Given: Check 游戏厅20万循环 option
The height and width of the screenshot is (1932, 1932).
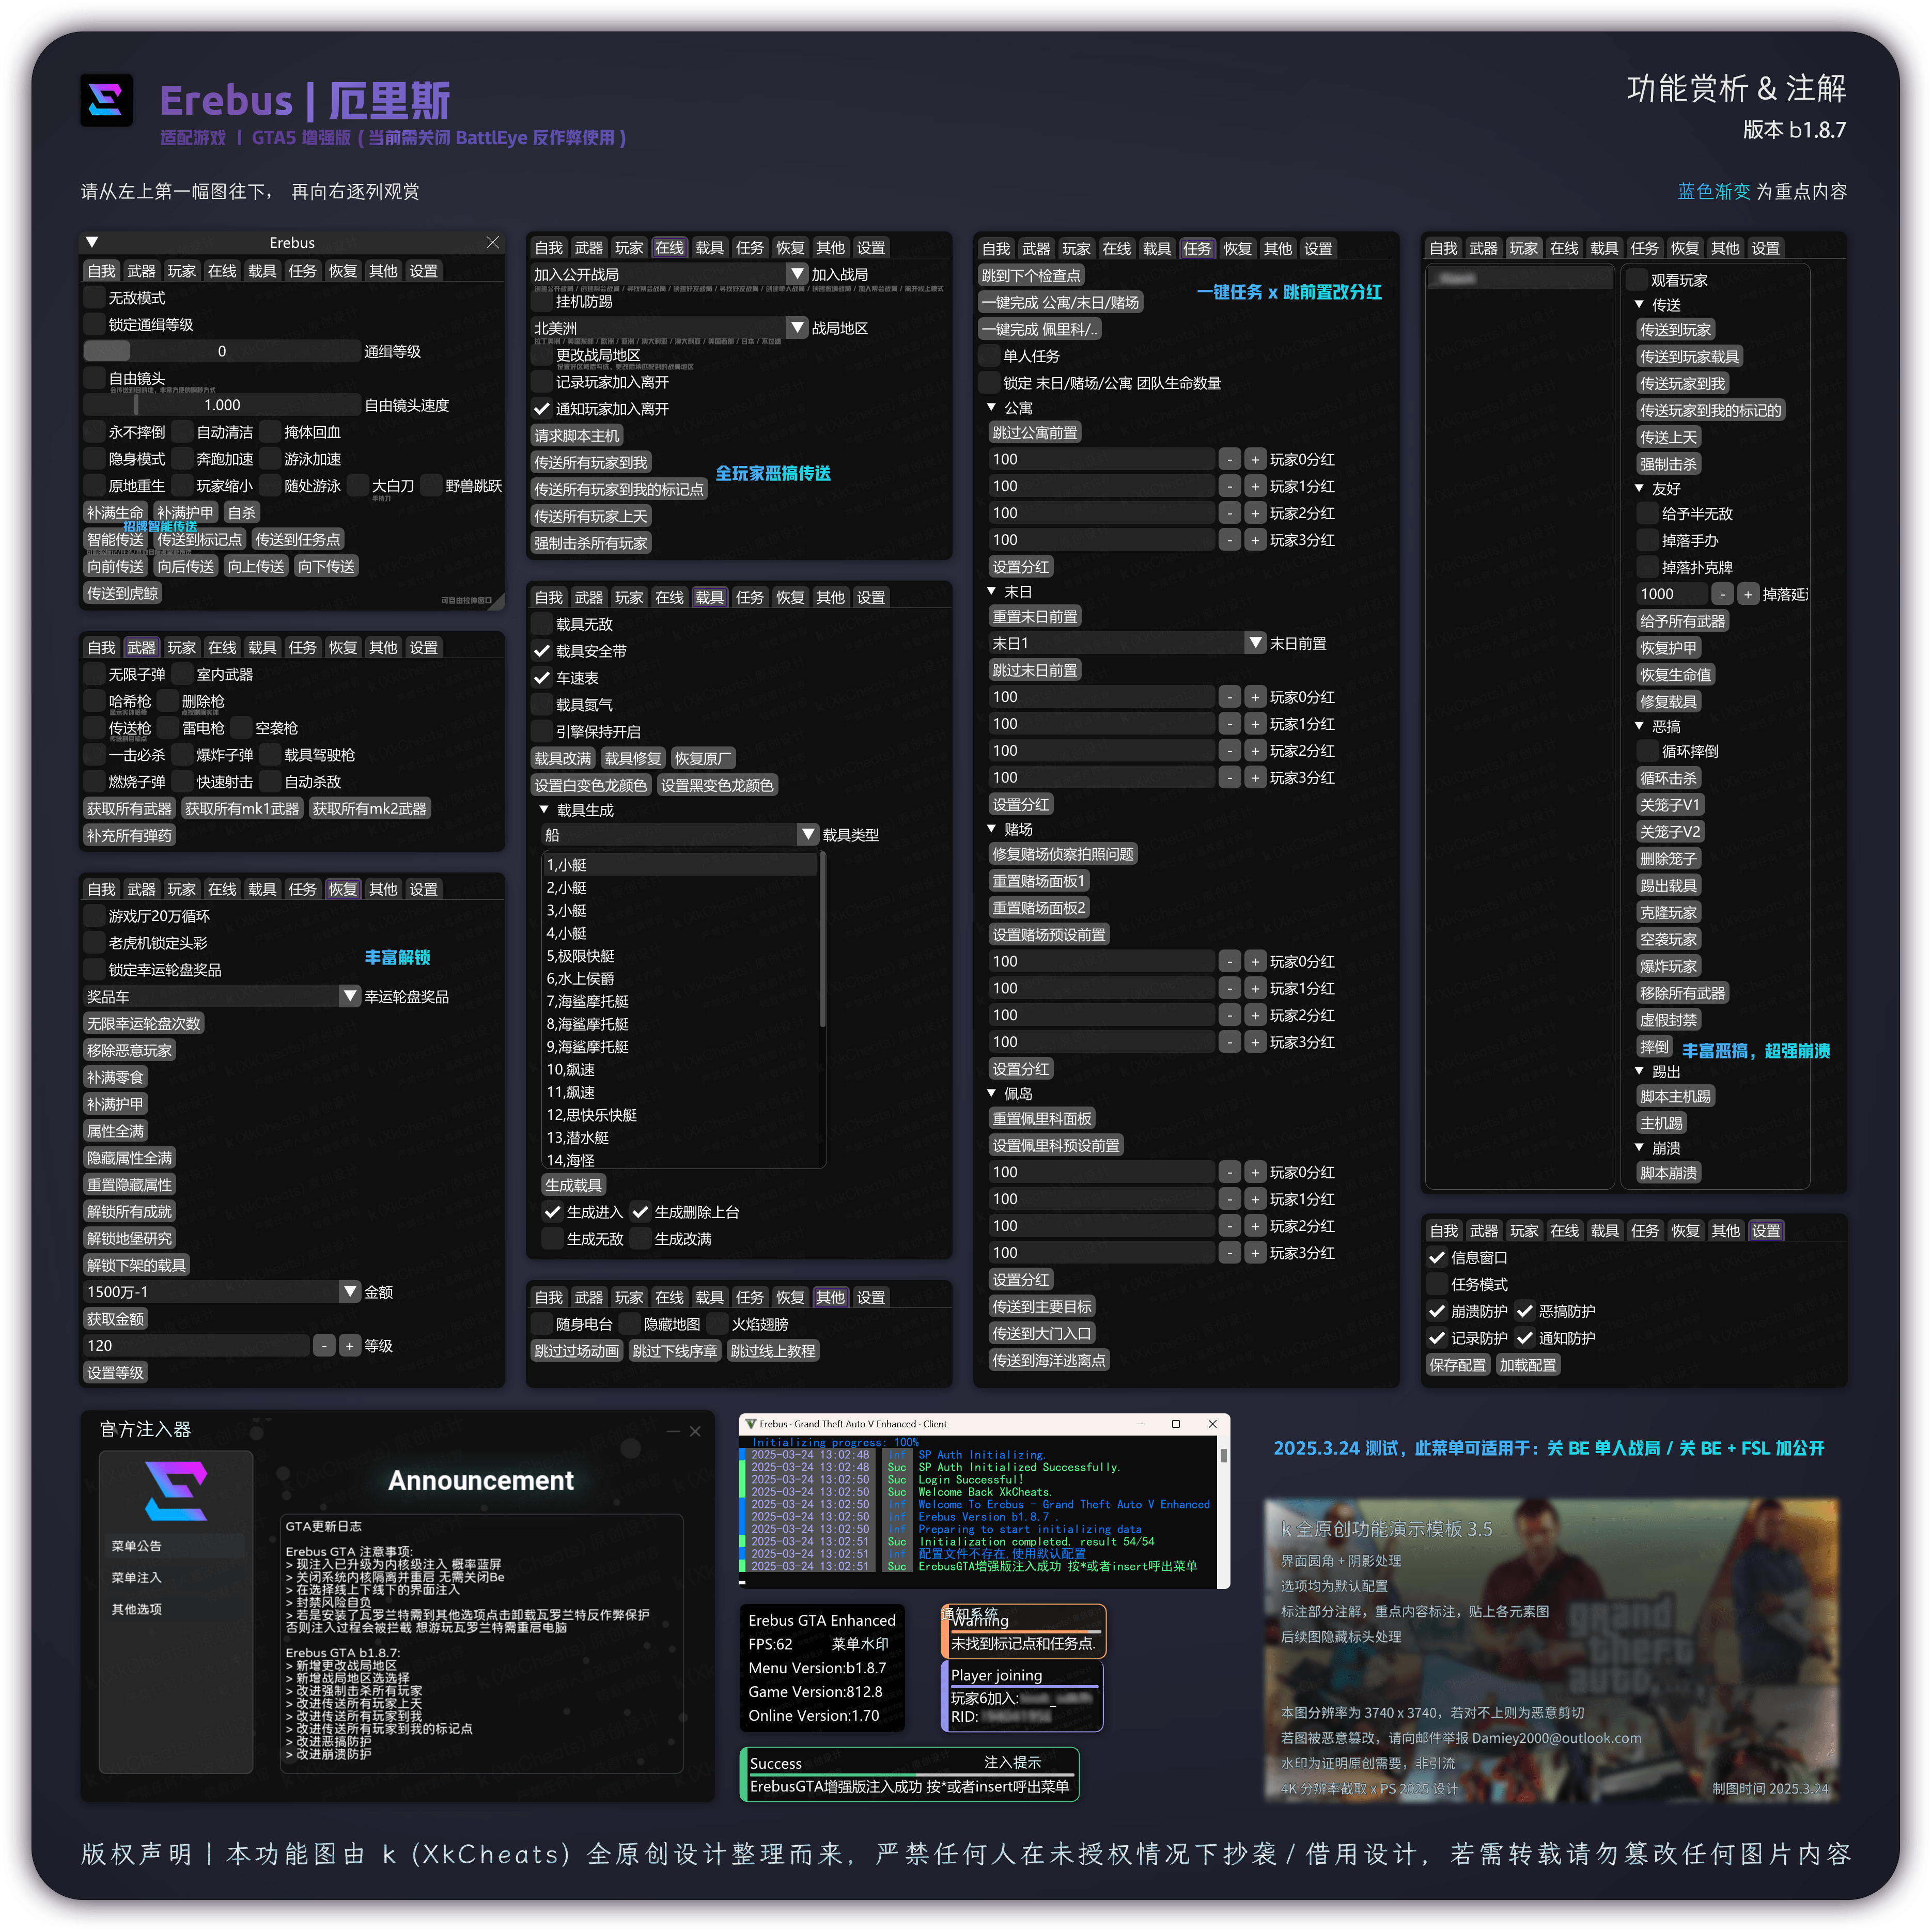Looking at the screenshot, I should coord(95,916).
